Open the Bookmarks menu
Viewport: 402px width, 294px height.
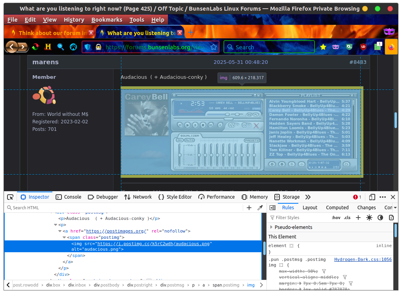[107, 20]
